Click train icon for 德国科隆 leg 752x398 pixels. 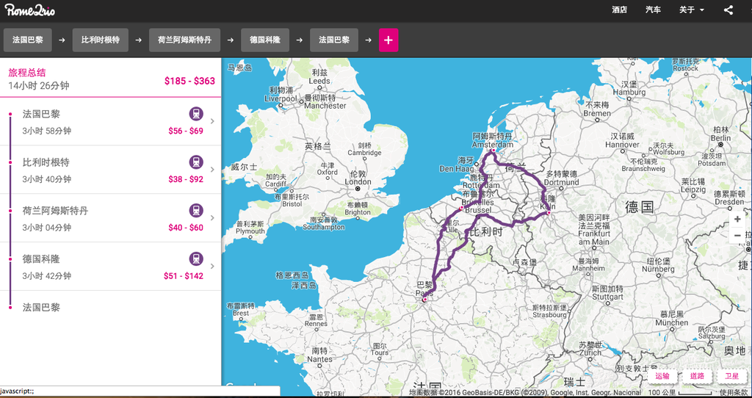pyautogui.click(x=196, y=258)
